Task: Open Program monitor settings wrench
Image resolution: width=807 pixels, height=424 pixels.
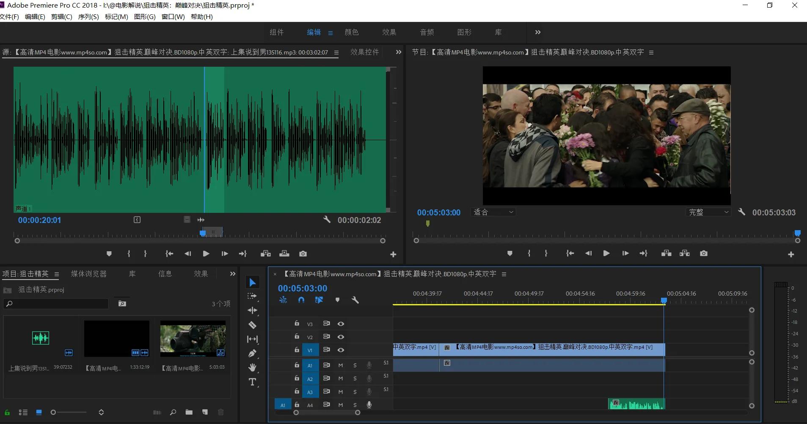Action: point(741,212)
